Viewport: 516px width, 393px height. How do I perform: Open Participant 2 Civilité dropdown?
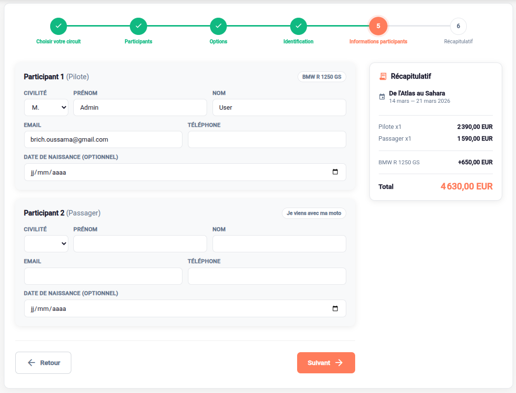pyautogui.click(x=46, y=243)
